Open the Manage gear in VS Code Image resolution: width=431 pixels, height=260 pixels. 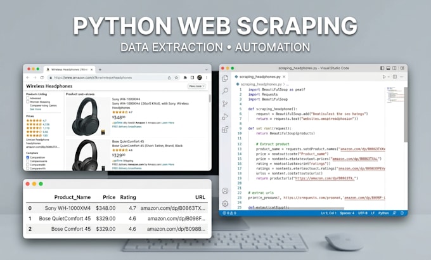225,204
